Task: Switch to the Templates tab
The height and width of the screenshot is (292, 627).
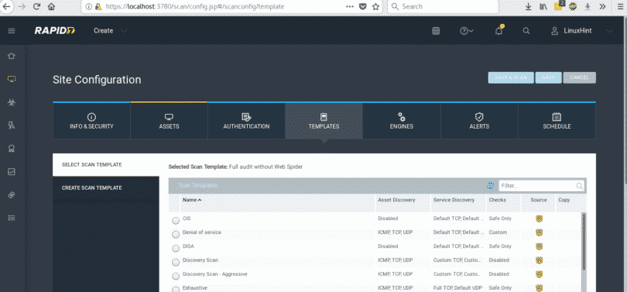Action: pyautogui.click(x=324, y=121)
